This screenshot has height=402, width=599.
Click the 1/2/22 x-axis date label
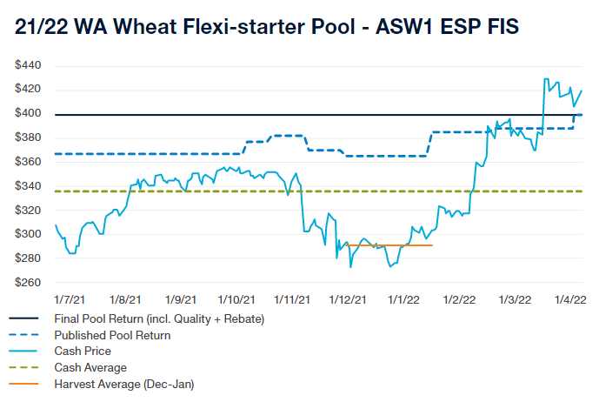coord(459,298)
